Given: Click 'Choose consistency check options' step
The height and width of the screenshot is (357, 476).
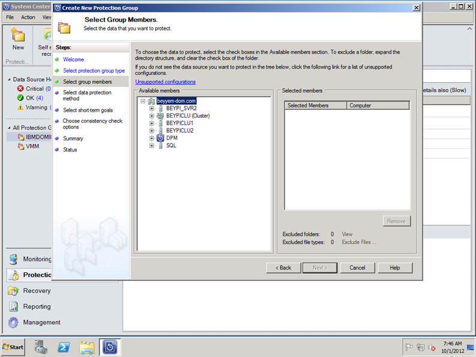Looking at the screenshot, I should (x=92, y=124).
